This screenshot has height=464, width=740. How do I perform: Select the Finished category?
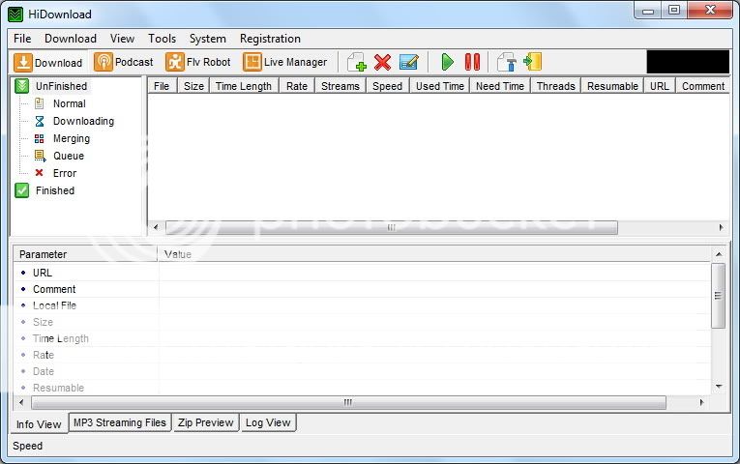point(55,190)
